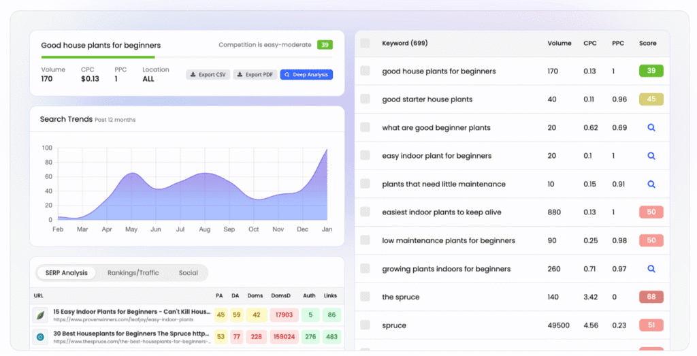697x356 pixels.
Task: Click The Spruce site favicon
Action: pos(40,336)
